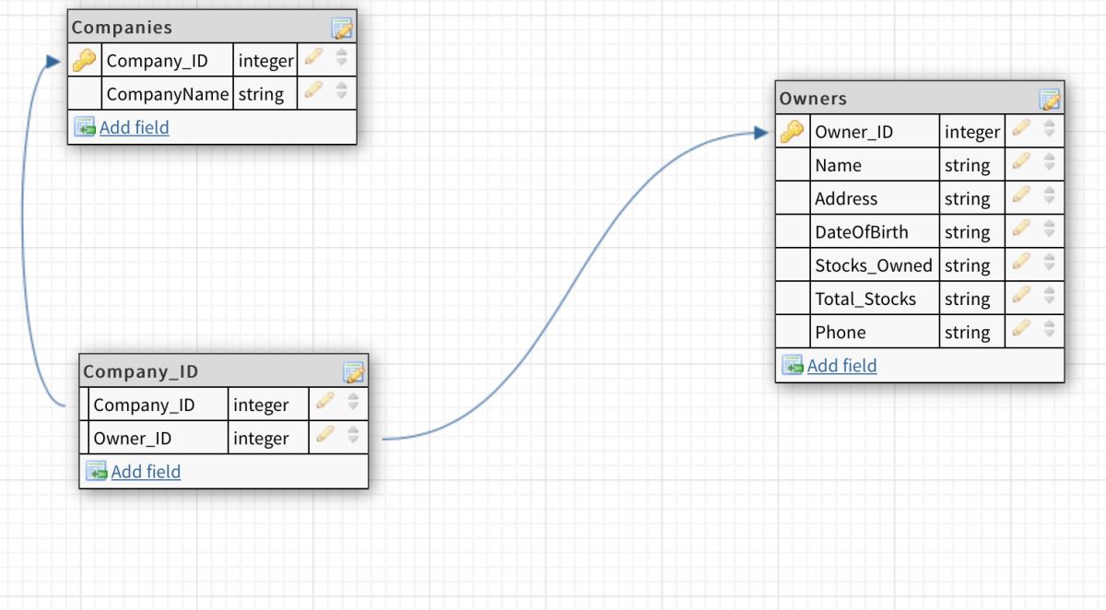Click the reorder arrows on the Phone row

tap(1049, 329)
